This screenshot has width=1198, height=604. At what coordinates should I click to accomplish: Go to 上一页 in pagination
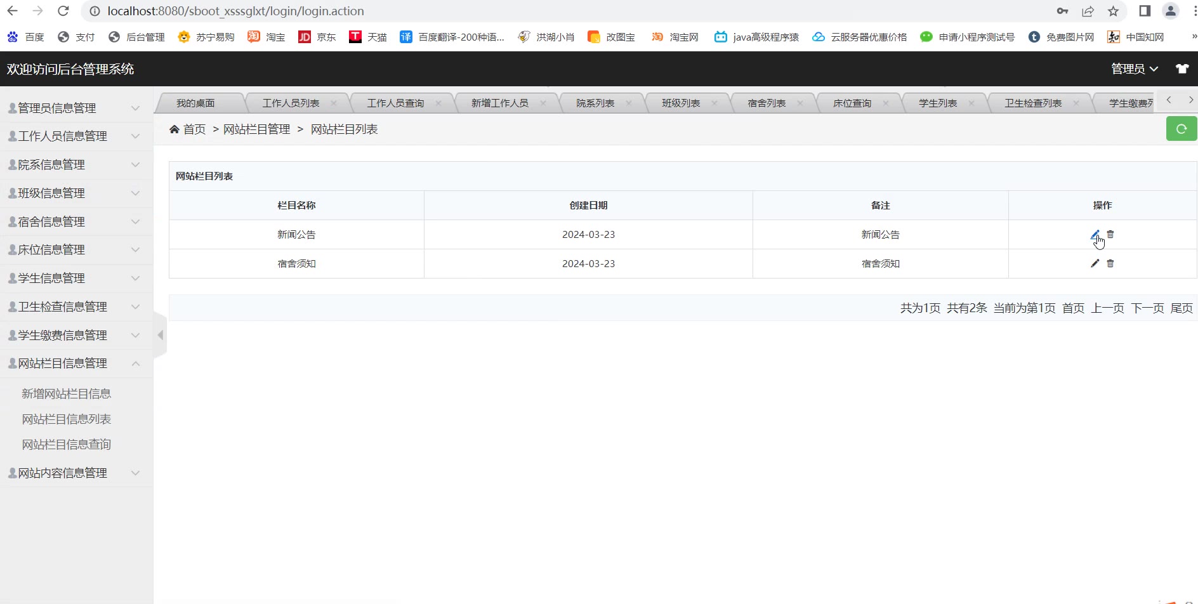[x=1107, y=308]
